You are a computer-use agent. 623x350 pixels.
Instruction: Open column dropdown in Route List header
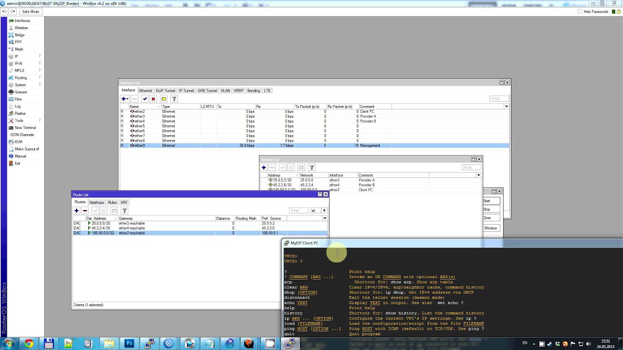[x=325, y=218]
